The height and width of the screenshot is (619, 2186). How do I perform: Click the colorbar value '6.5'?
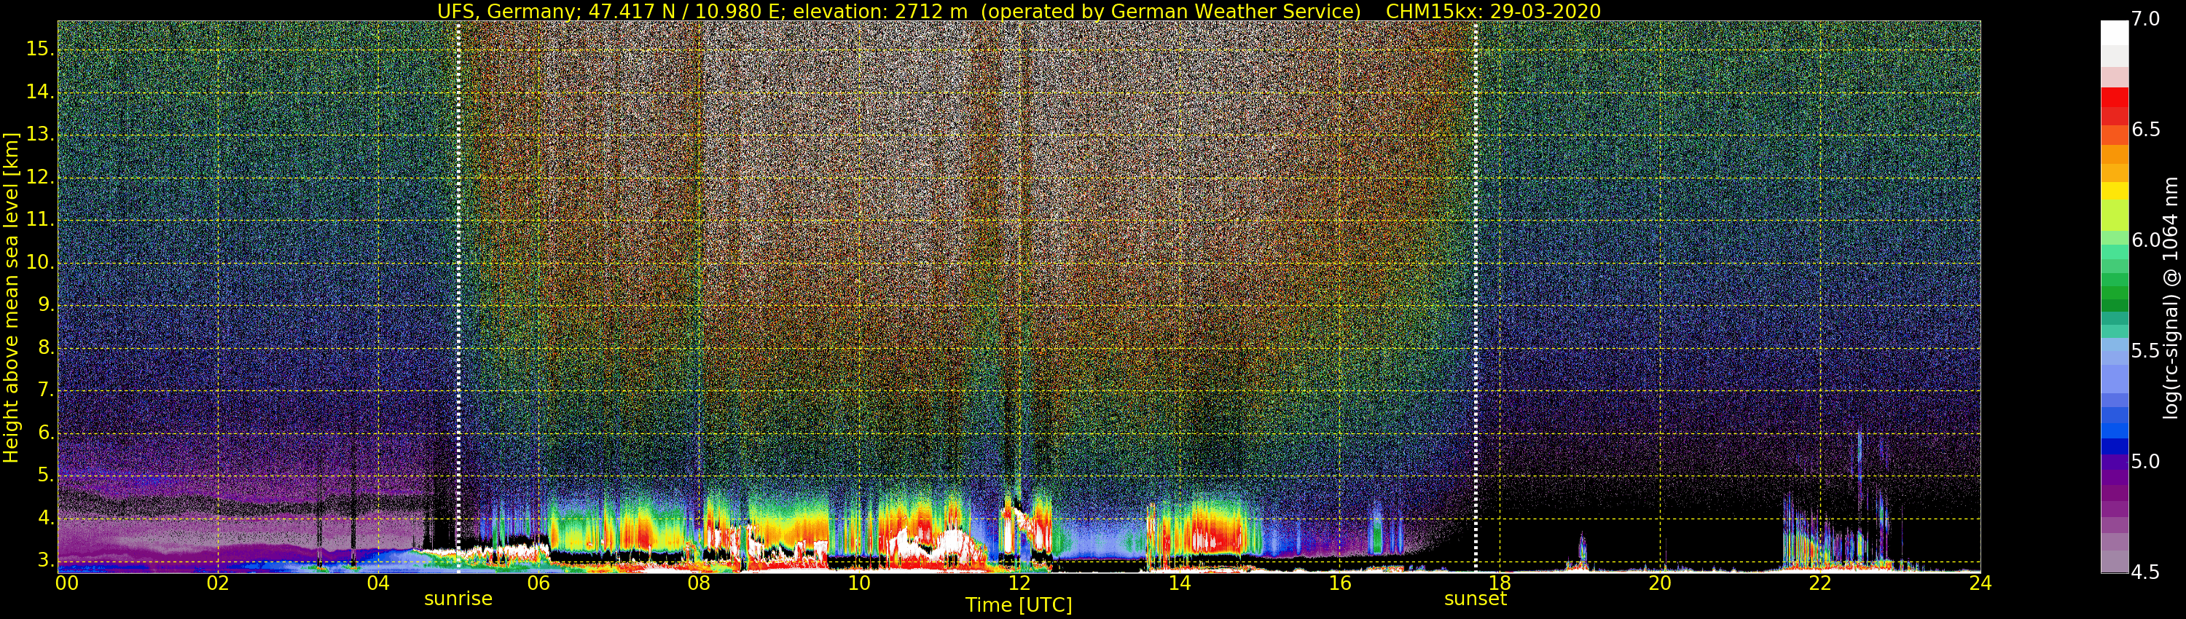coord(2145,130)
